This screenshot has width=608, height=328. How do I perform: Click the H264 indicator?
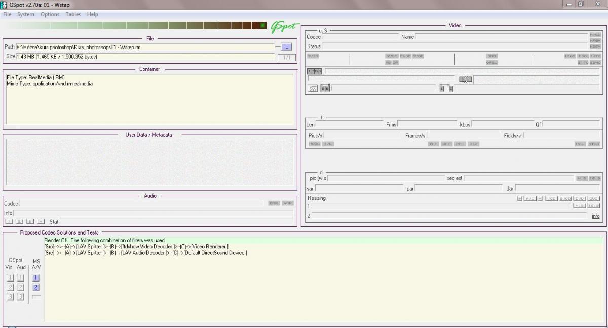coord(595,46)
